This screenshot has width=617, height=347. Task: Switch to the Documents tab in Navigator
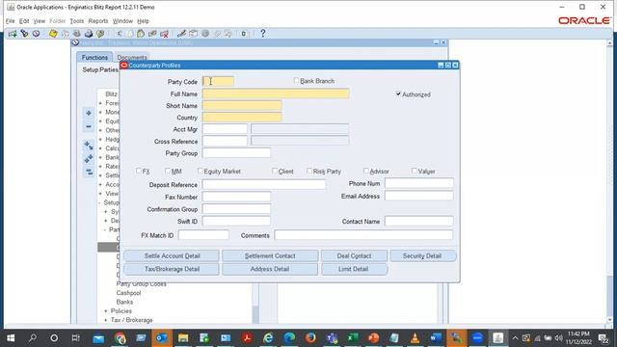click(x=132, y=58)
